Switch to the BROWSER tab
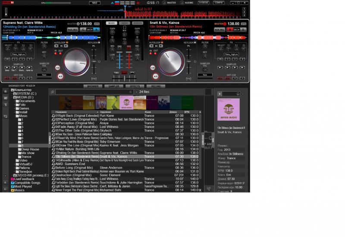Viewport: 345px width, 237px height. [93, 86]
